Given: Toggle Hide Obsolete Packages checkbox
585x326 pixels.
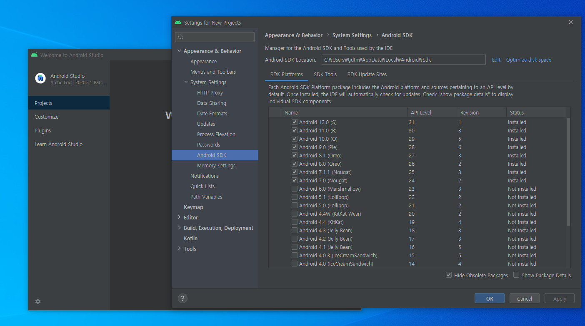Looking at the screenshot, I should (449, 275).
